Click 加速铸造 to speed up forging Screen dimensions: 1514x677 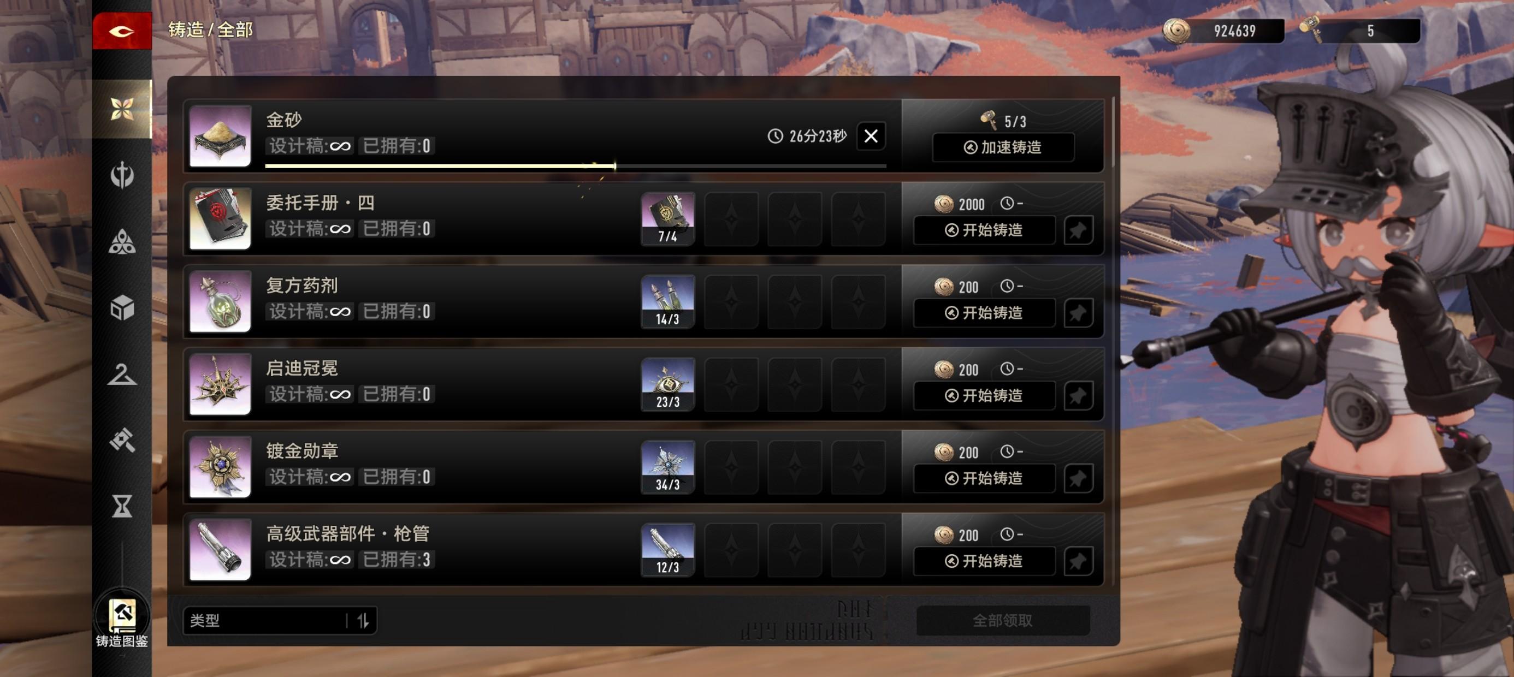[1003, 147]
